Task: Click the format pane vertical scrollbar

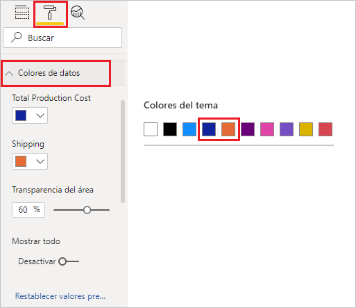Action: click(123, 152)
